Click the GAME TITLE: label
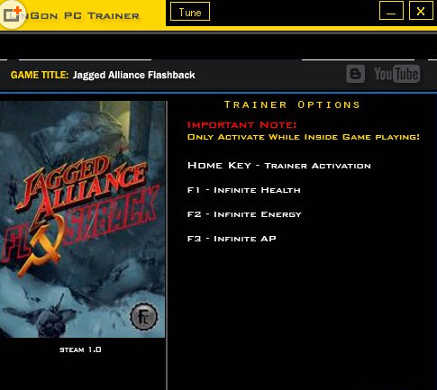This screenshot has width=437, height=390. [40, 75]
